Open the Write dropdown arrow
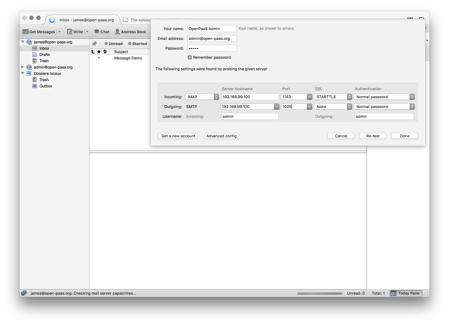The image size is (449, 325). coord(87,32)
